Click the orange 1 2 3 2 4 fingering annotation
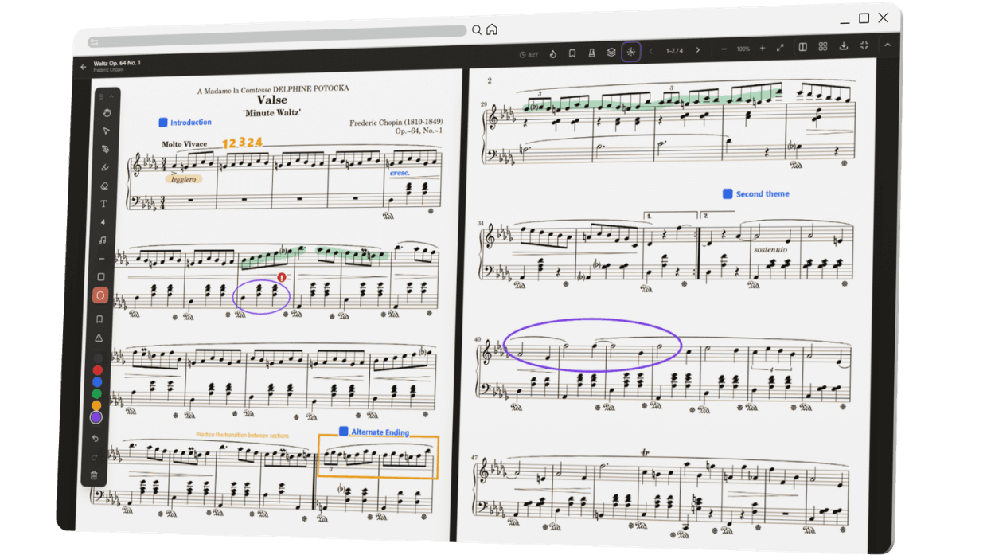The image size is (987, 555). pos(242,143)
